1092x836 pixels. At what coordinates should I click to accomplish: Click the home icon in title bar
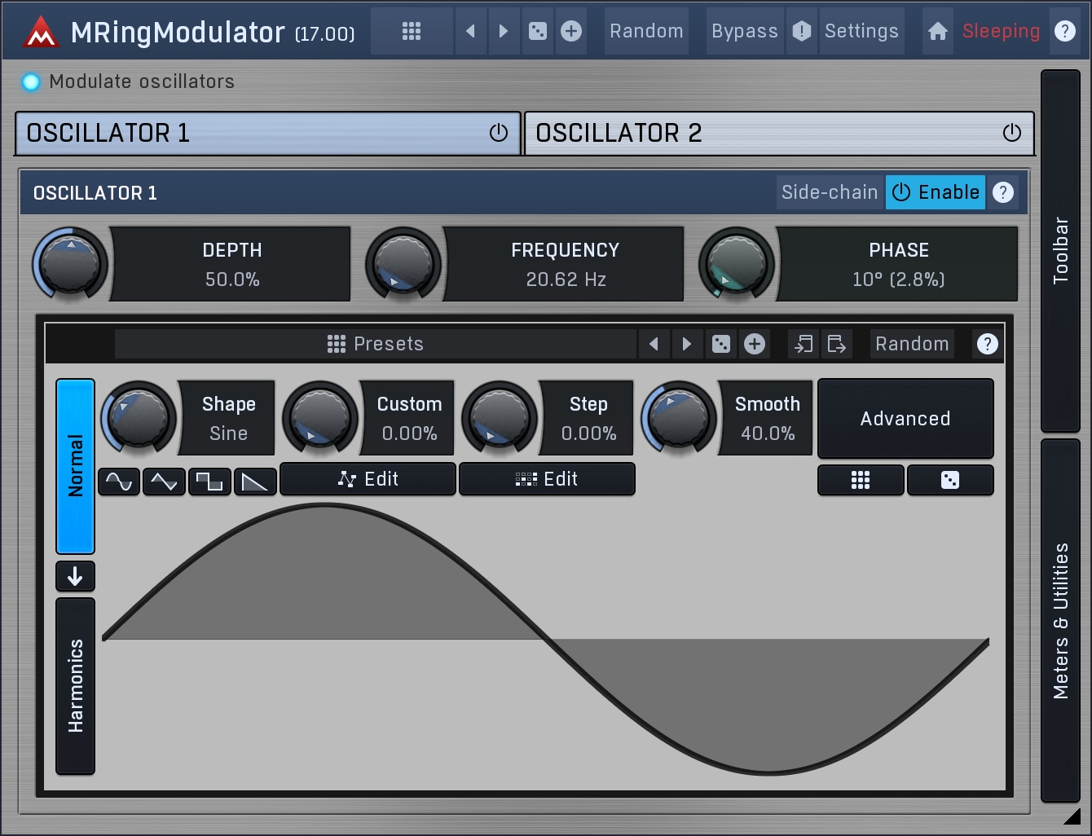(938, 31)
